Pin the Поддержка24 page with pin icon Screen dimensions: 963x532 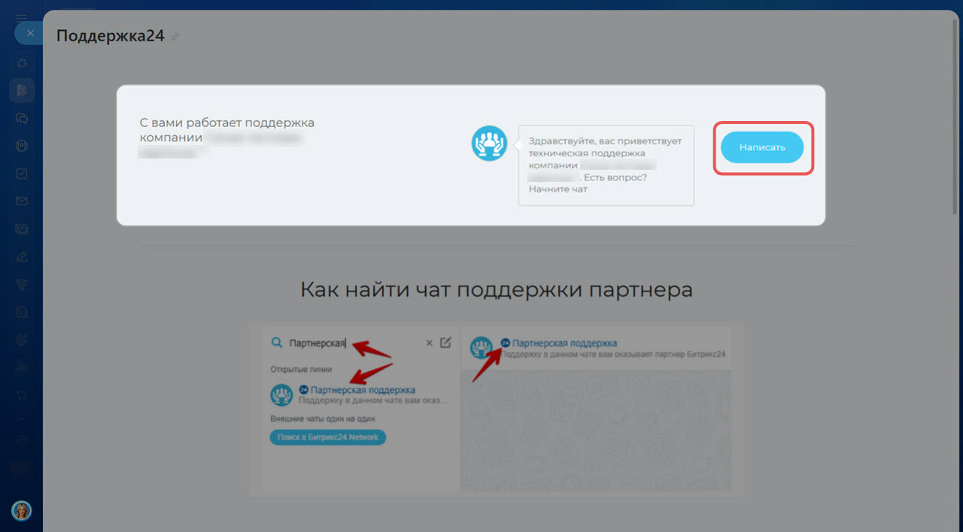click(175, 36)
